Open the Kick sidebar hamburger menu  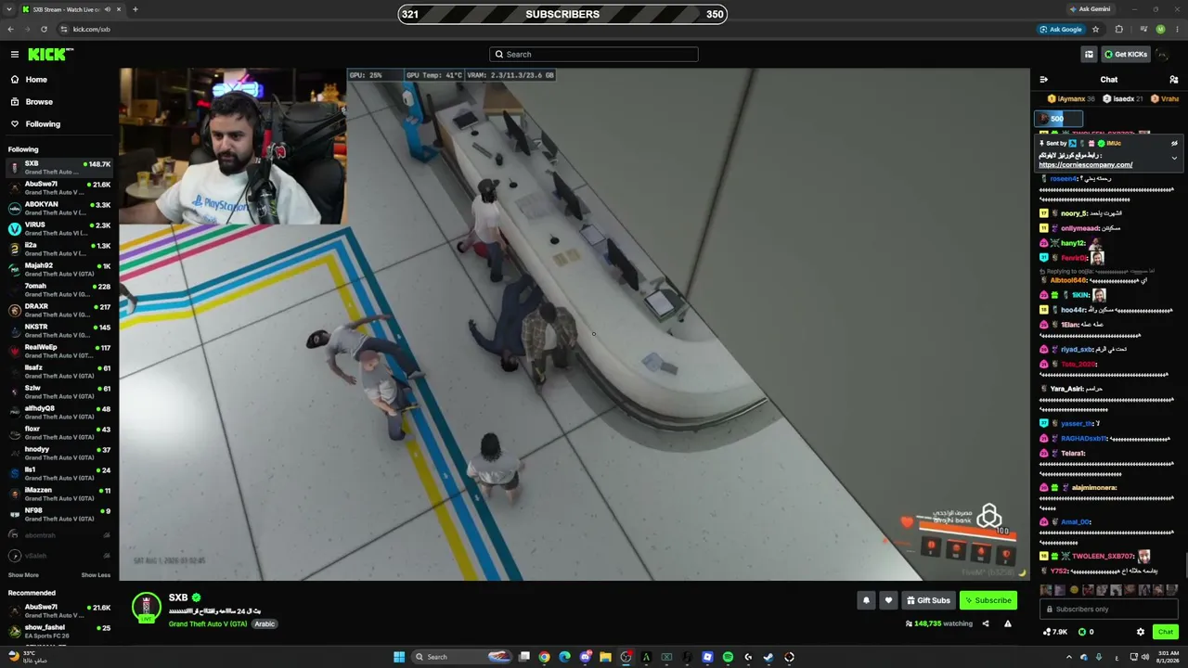(15, 54)
